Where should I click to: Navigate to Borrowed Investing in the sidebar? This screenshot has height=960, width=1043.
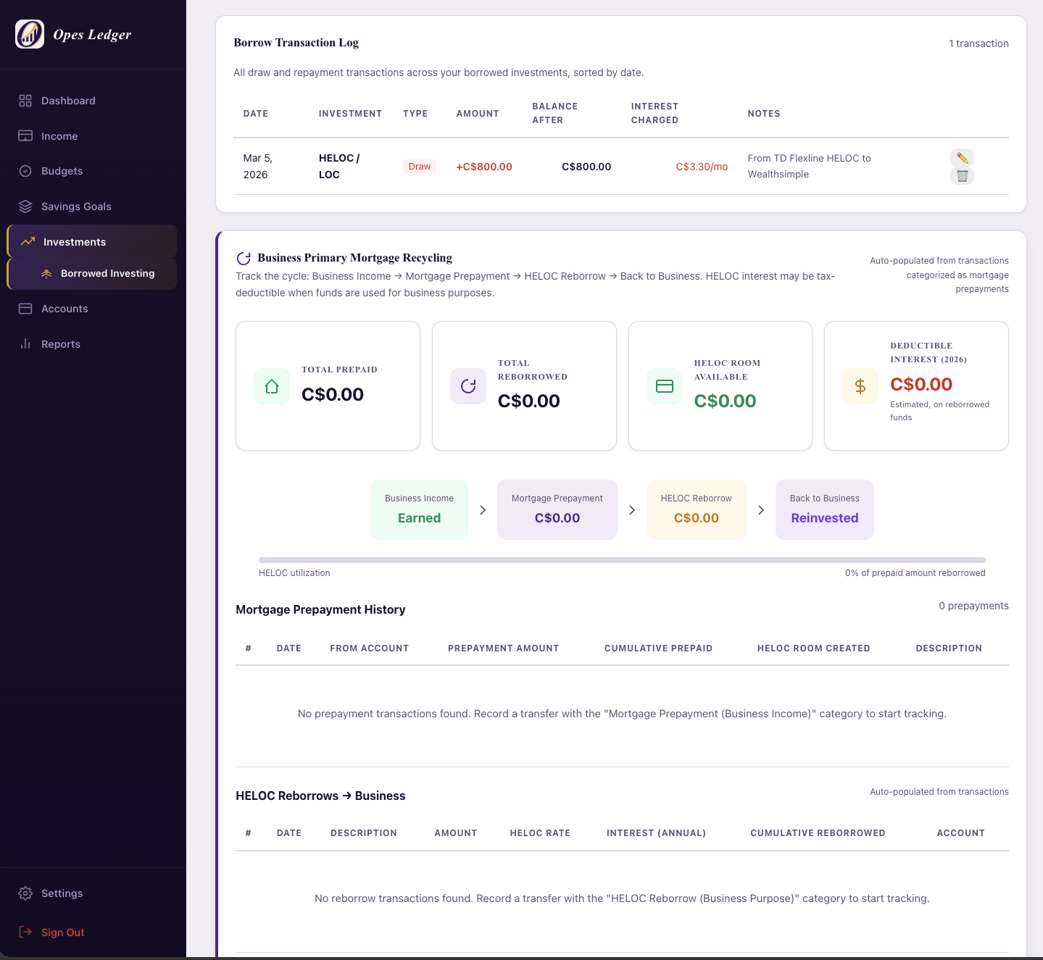point(107,273)
